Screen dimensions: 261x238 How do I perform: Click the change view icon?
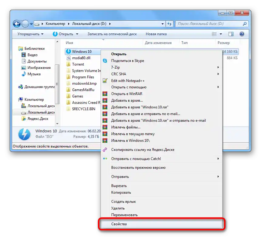[214, 34]
